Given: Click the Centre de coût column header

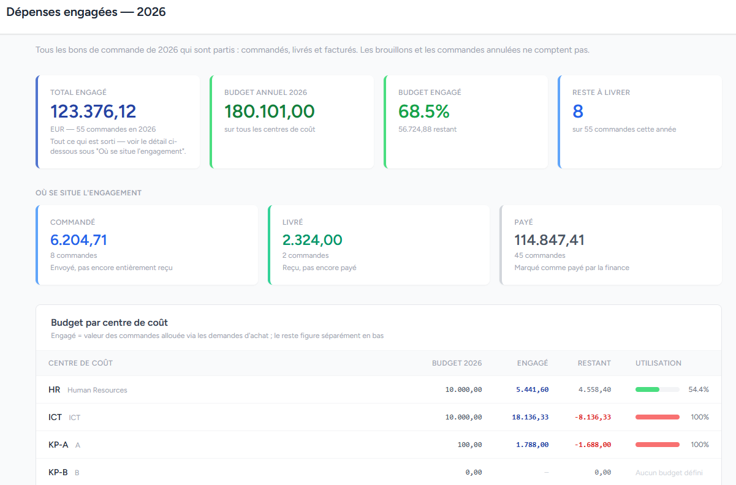Looking at the screenshot, I should click(x=80, y=363).
